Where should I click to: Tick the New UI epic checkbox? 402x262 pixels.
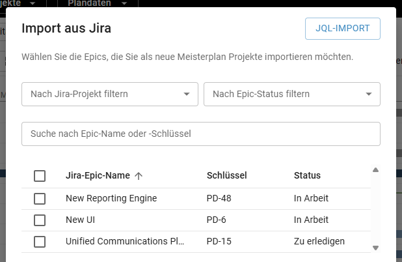[40, 220]
